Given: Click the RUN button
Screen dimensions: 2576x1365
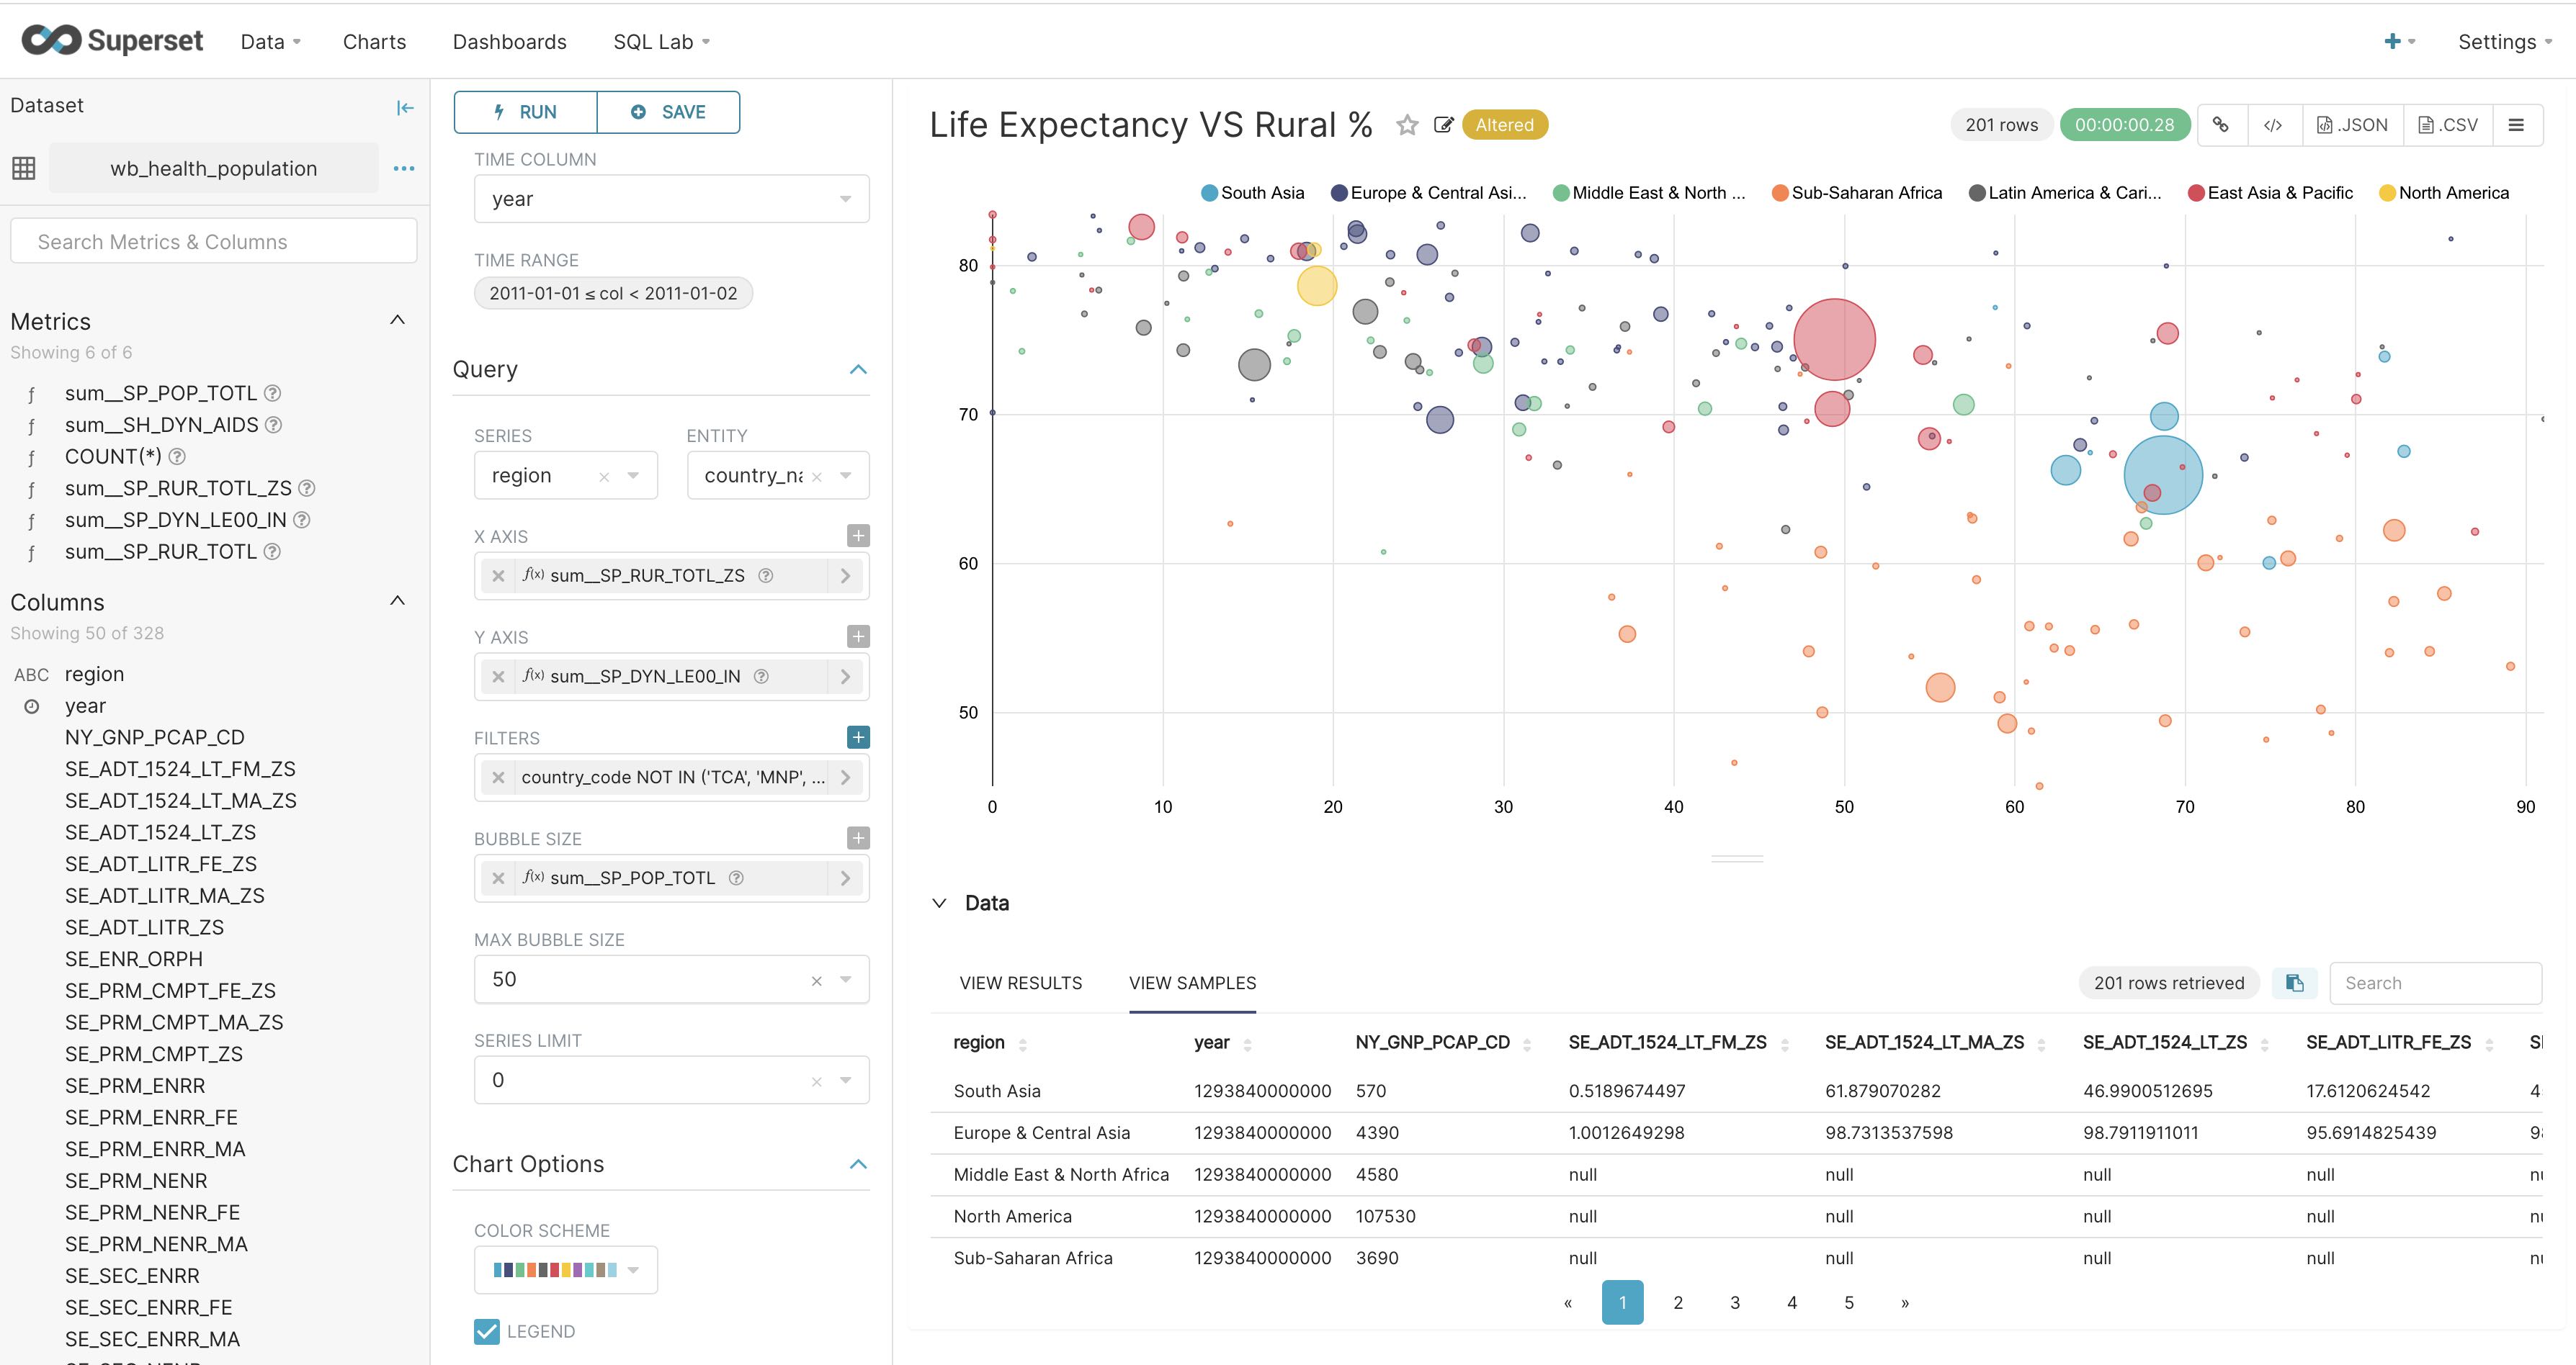Looking at the screenshot, I should 524,112.
